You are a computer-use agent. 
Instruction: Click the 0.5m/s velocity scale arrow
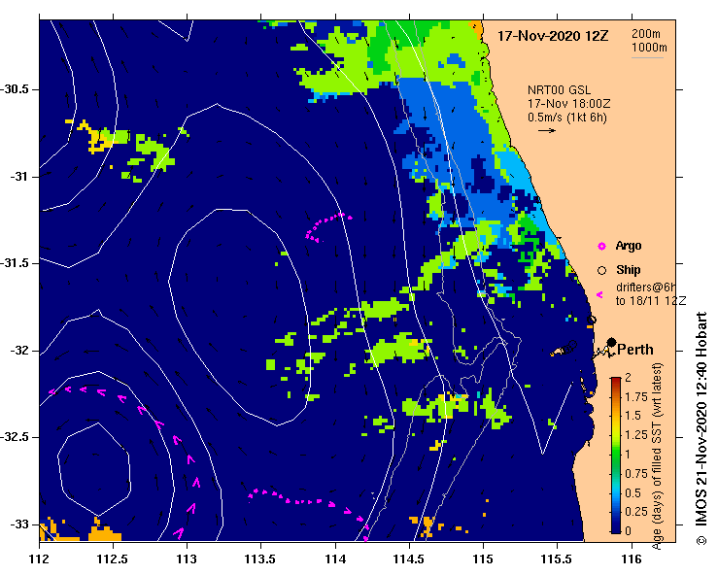[547, 130]
